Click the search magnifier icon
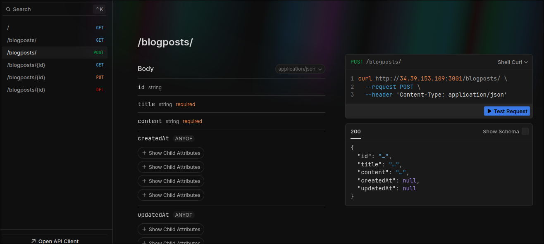 (x=8, y=9)
